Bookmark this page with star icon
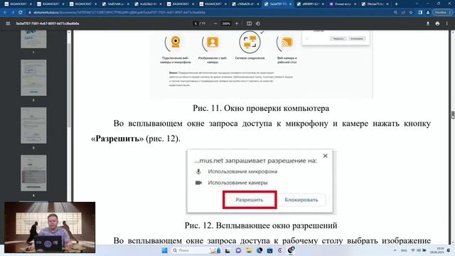Viewport: 455px width, 256px height. (411, 13)
